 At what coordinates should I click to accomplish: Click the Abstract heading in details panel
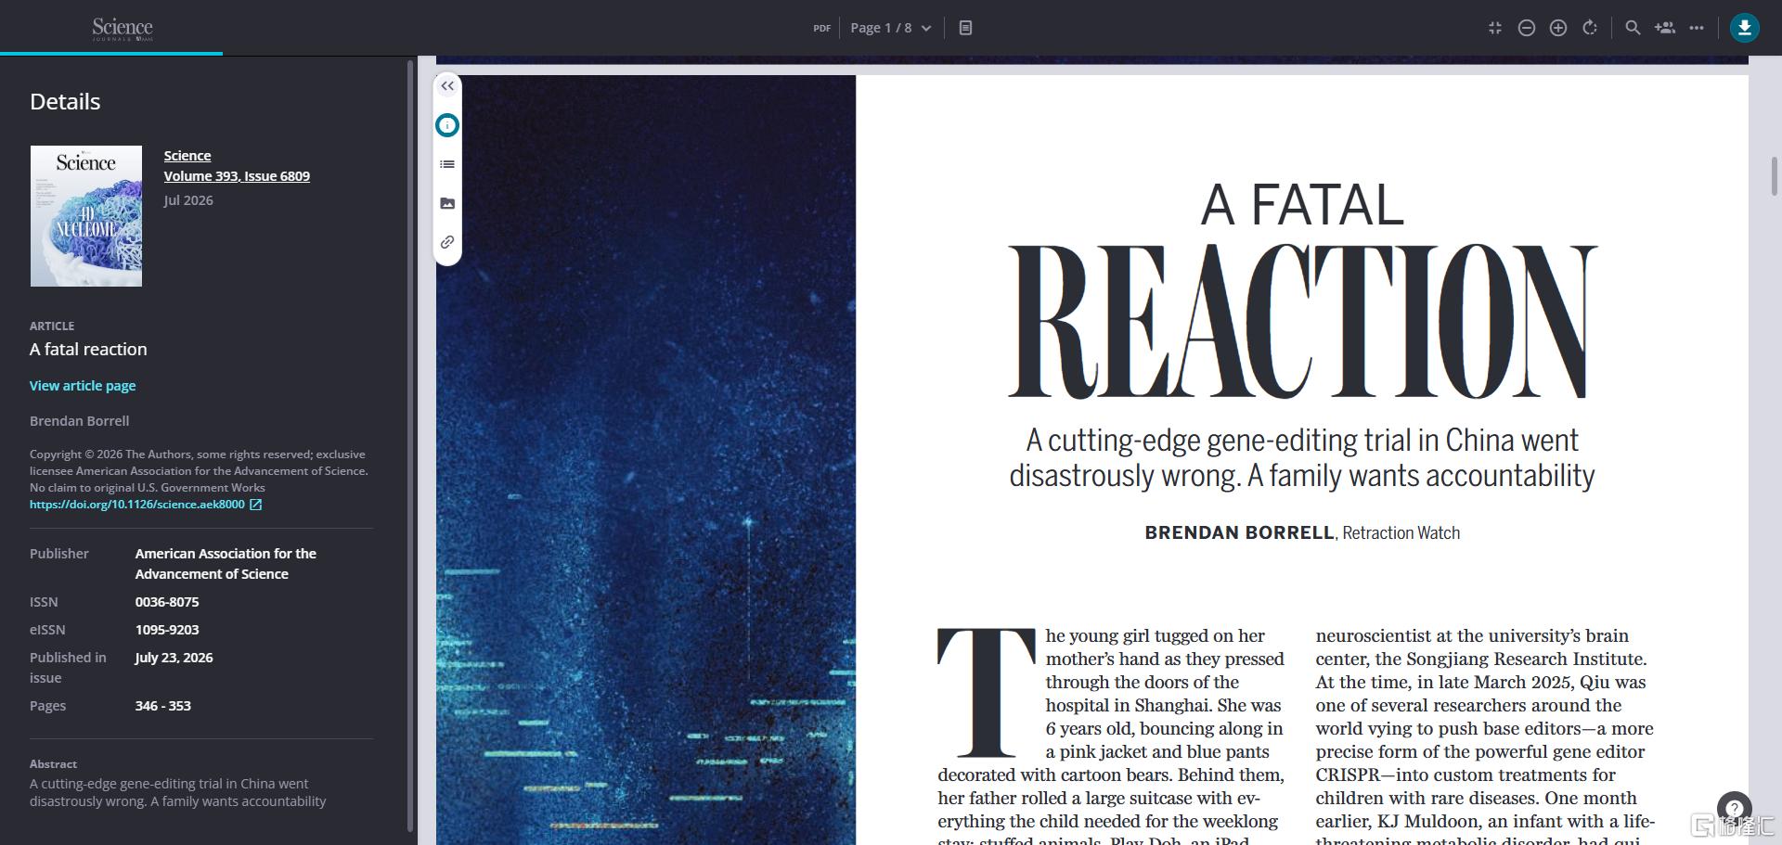[53, 764]
